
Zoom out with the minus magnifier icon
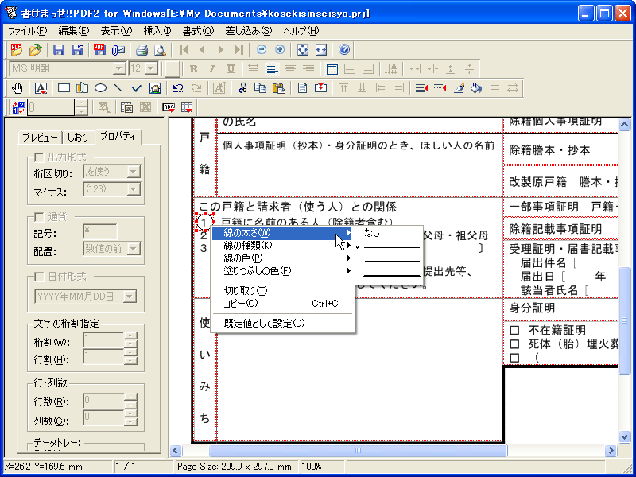click(x=262, y=49)
